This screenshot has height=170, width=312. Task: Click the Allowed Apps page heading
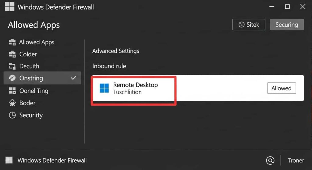(x=34, y=25)
